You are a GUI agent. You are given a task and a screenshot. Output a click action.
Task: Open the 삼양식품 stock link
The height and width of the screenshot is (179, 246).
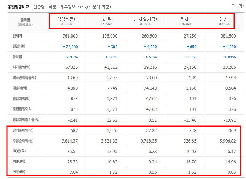65,19
